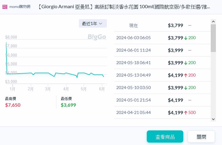
Task: Click red up arrow showing 500 increase
Action: [185, 112]
